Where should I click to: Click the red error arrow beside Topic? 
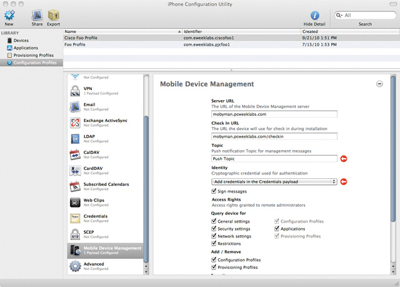344,159
